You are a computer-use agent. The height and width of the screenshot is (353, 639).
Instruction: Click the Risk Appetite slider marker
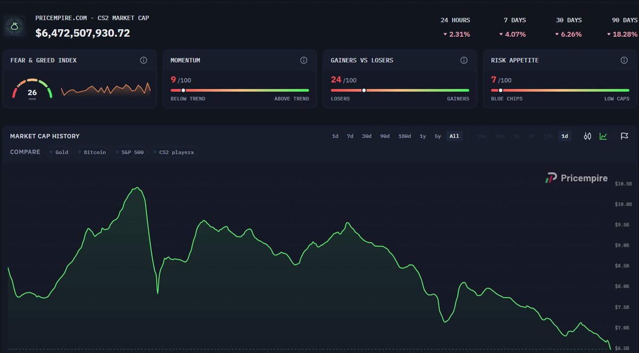point(501,90)
